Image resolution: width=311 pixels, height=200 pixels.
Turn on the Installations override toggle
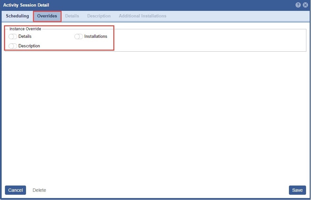(79, 37)
